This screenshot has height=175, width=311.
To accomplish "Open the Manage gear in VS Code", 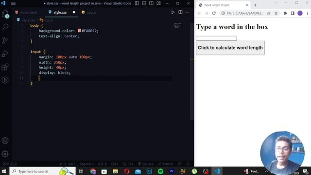I will 5,154.
